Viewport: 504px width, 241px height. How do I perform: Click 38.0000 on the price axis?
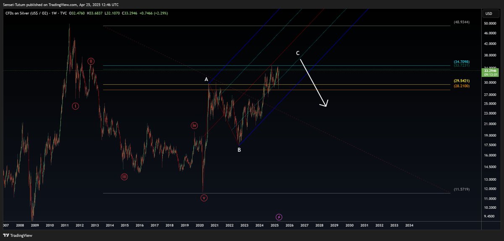click(x=490, y=55)
